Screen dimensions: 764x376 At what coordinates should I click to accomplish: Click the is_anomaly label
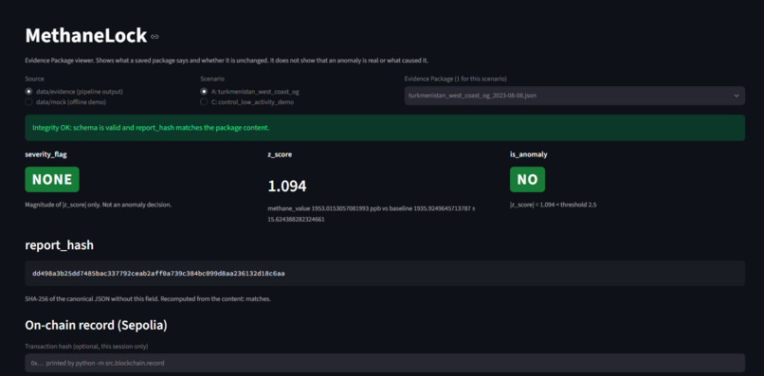[528, 154]
